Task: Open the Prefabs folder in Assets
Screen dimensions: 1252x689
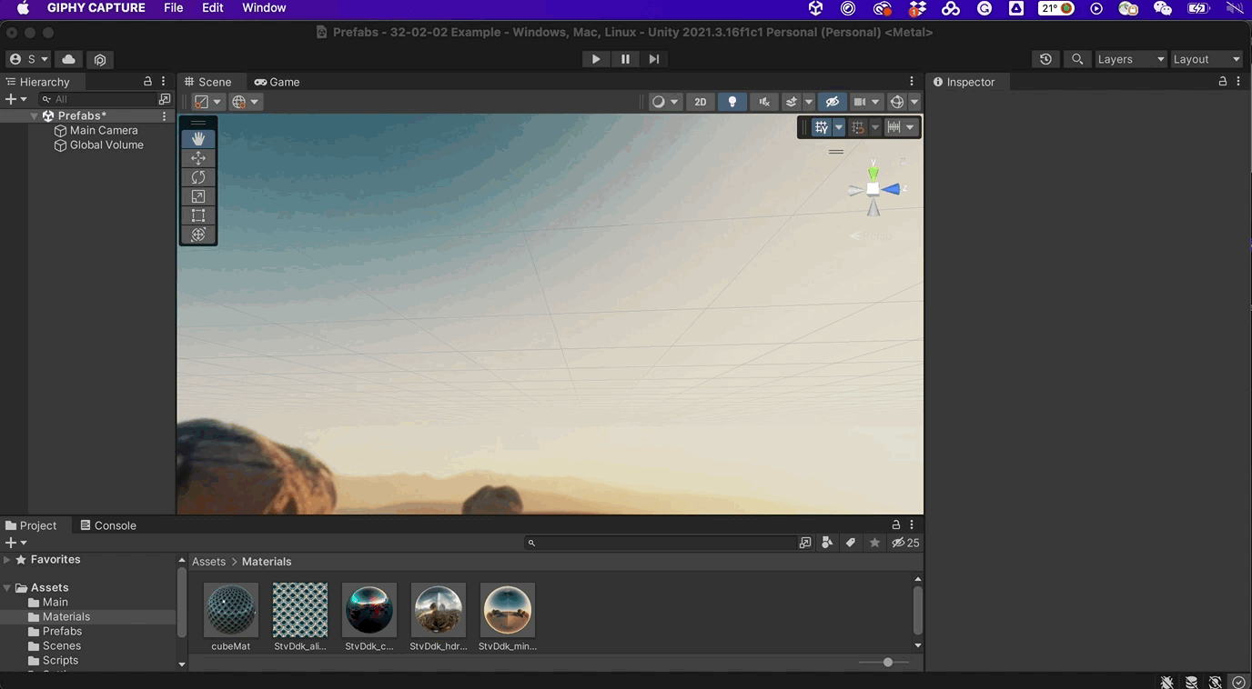Action: pos(62,631)
